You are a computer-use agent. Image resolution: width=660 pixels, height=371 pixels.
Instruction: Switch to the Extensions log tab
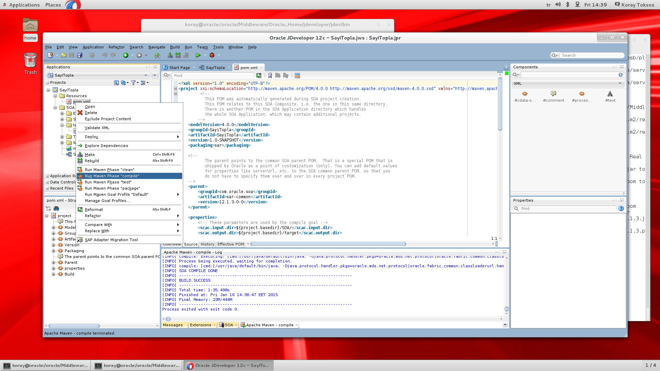coord(200,325)
